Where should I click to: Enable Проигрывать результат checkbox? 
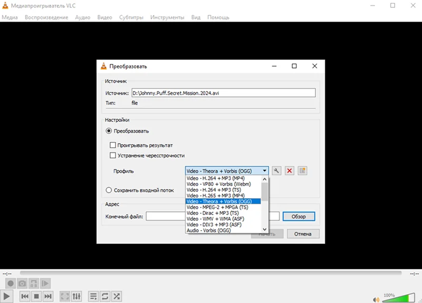(x=113, y=145)
